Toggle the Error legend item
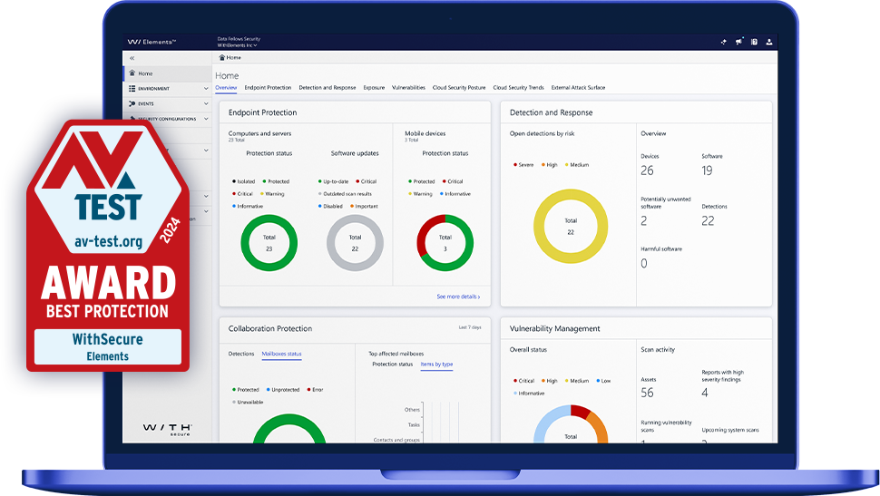 315,389
